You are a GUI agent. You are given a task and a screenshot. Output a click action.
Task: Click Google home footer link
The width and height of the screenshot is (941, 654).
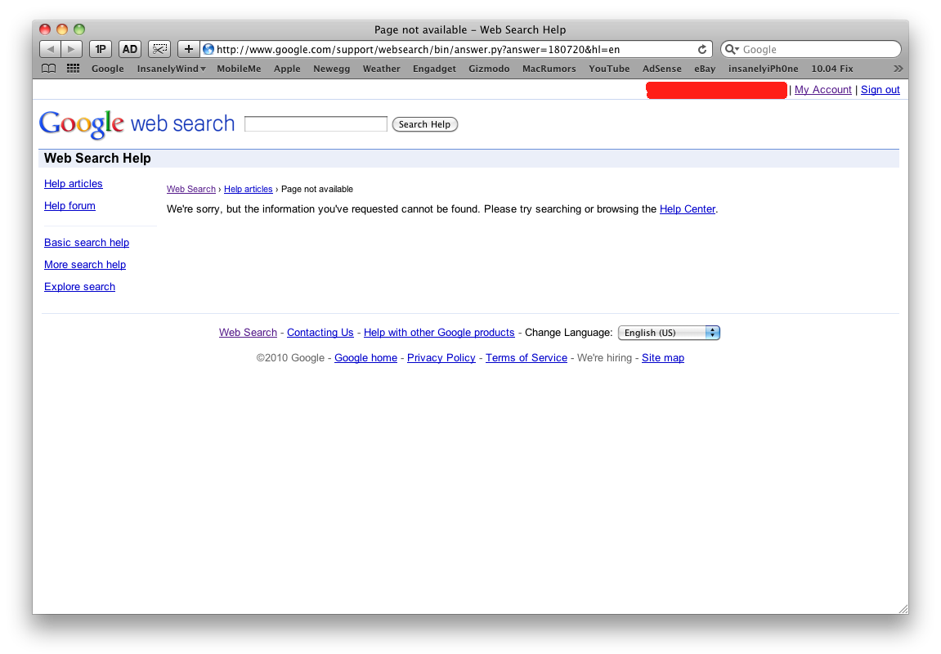click(x=365, y=357)
